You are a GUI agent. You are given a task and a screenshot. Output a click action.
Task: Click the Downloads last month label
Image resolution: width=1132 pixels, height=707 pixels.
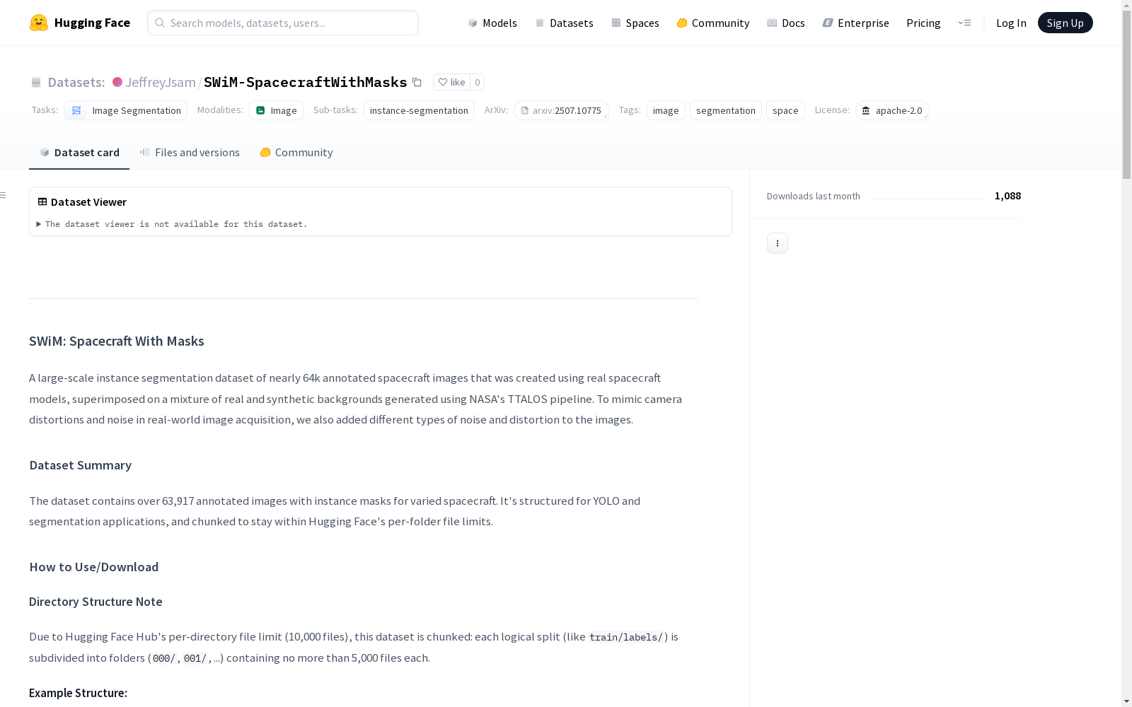click(x=814, y=196)
